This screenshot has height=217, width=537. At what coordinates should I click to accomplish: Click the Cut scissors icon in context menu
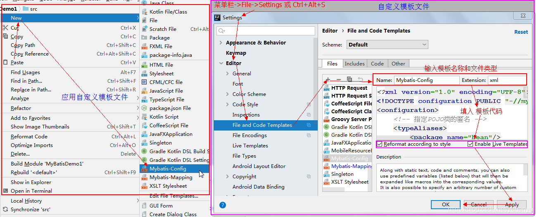[x=5, y=28]
